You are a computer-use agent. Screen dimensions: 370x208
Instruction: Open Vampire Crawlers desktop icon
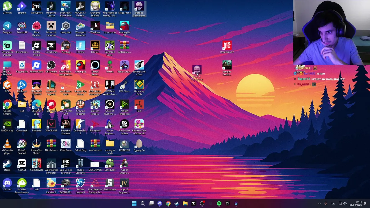(227, 68)
